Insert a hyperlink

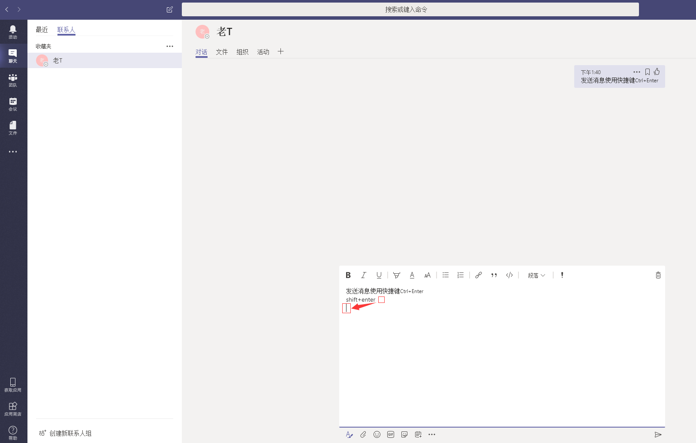[479, 275]
